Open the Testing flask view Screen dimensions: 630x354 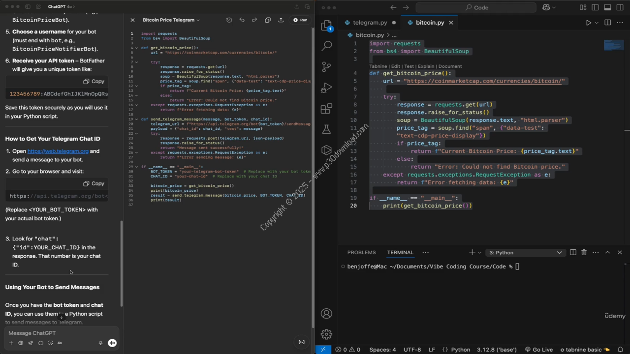326,129
